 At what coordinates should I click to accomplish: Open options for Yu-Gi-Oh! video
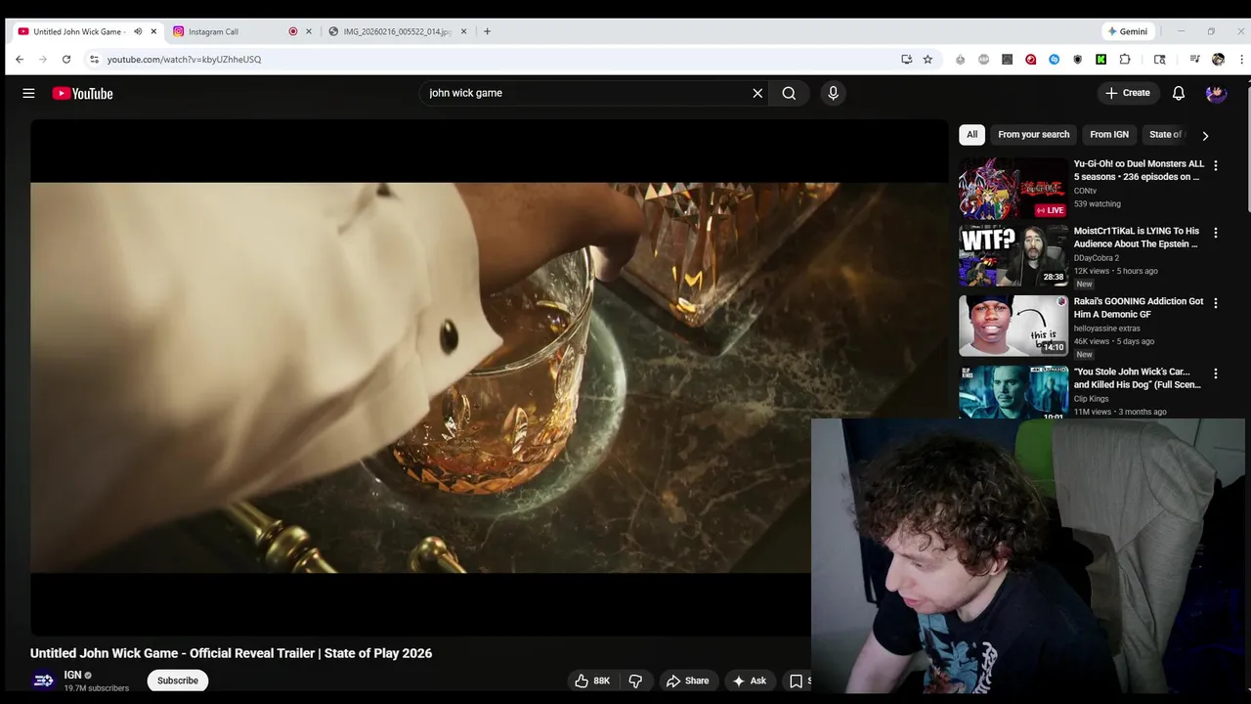1216,165
